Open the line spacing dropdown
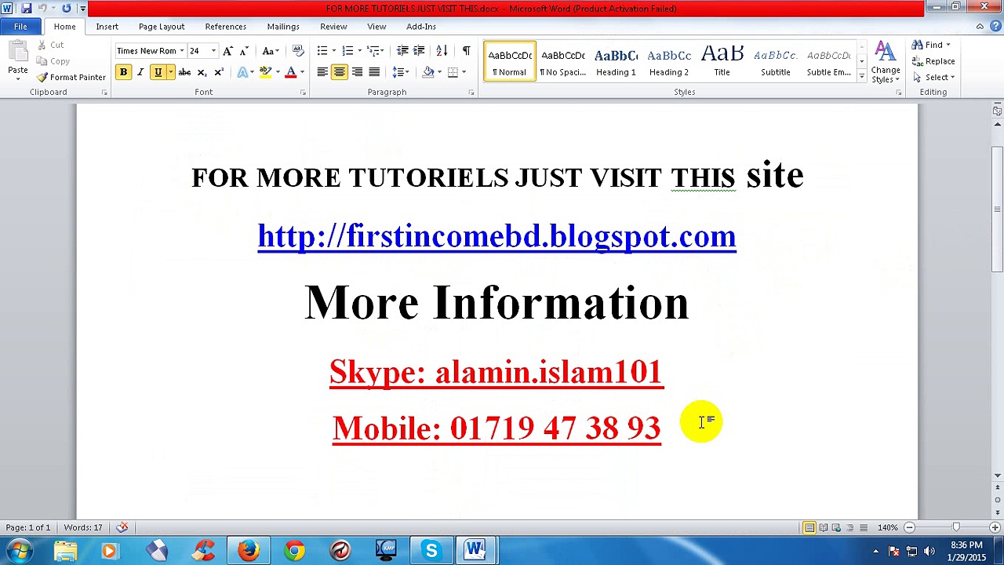The image size is (1004, 565). click(402, 72)
